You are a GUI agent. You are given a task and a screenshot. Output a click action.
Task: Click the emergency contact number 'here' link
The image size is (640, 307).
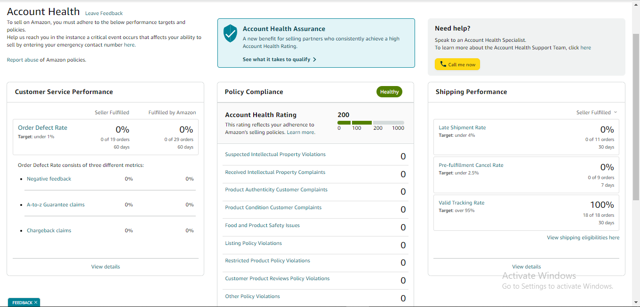(x=129, y=45)
